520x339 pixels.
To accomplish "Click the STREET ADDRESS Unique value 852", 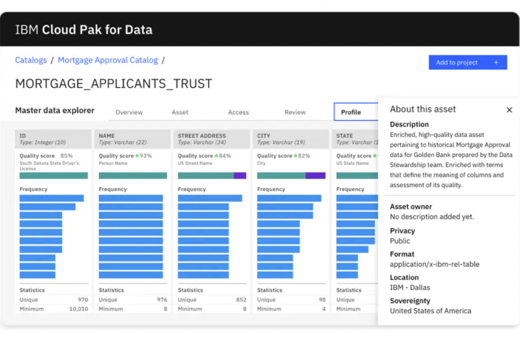I will pos(241,299).
